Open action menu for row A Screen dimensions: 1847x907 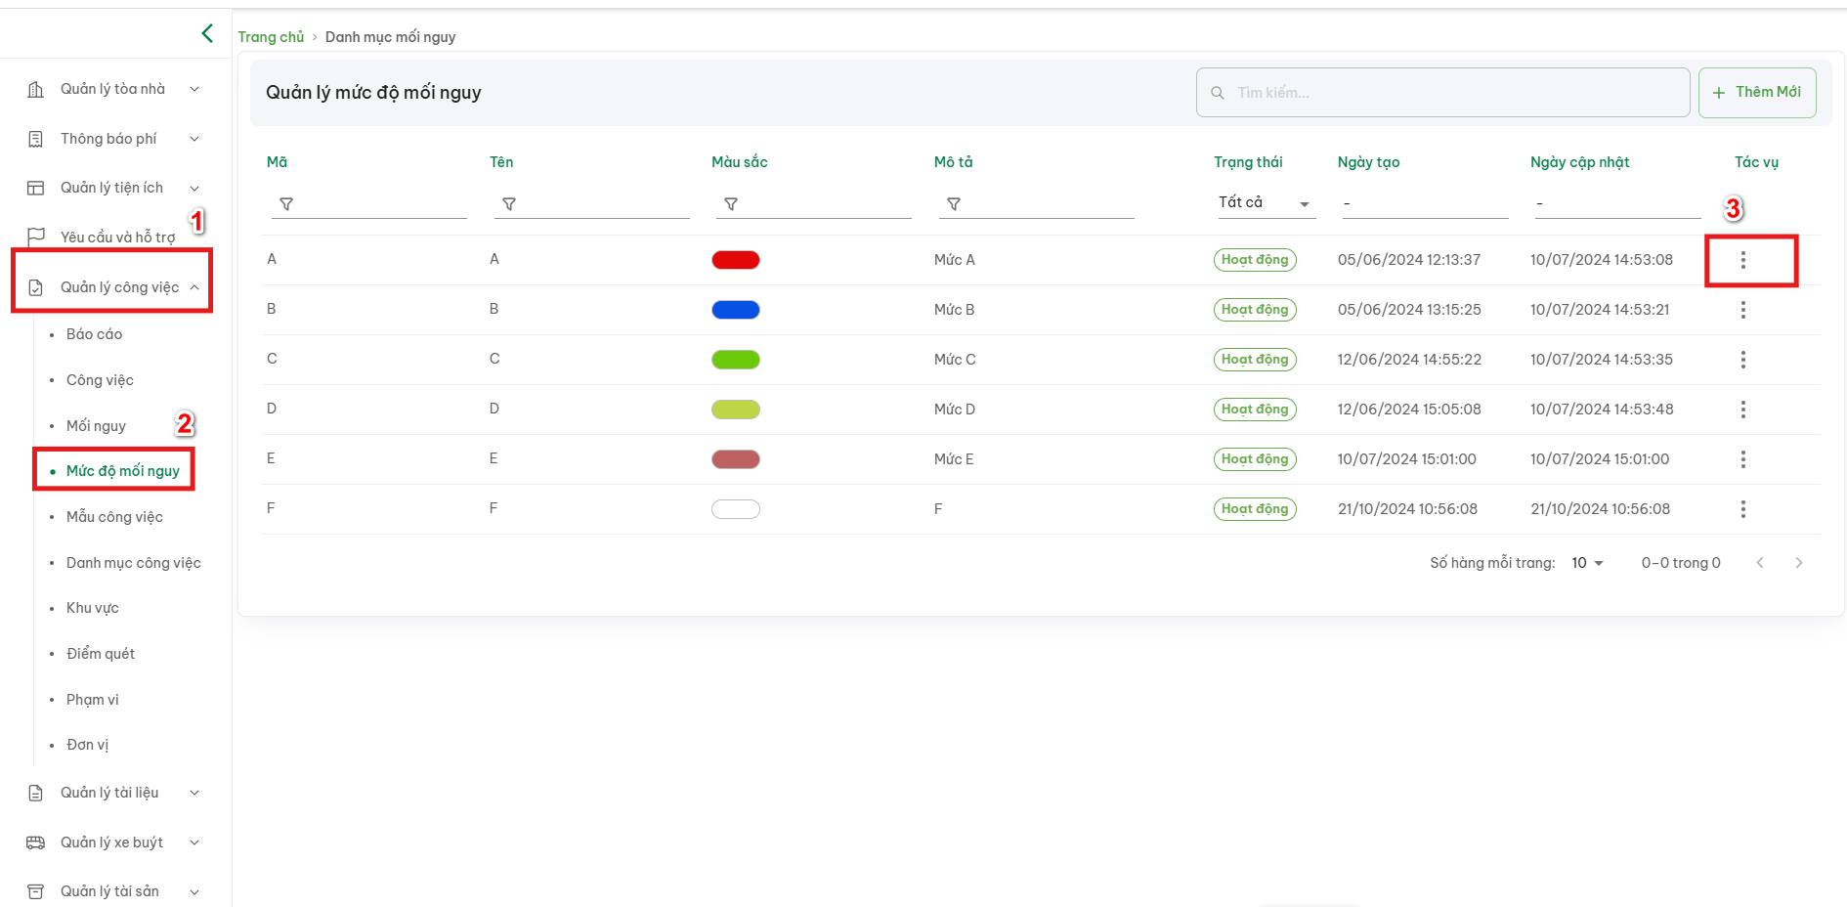point(1743,260)
